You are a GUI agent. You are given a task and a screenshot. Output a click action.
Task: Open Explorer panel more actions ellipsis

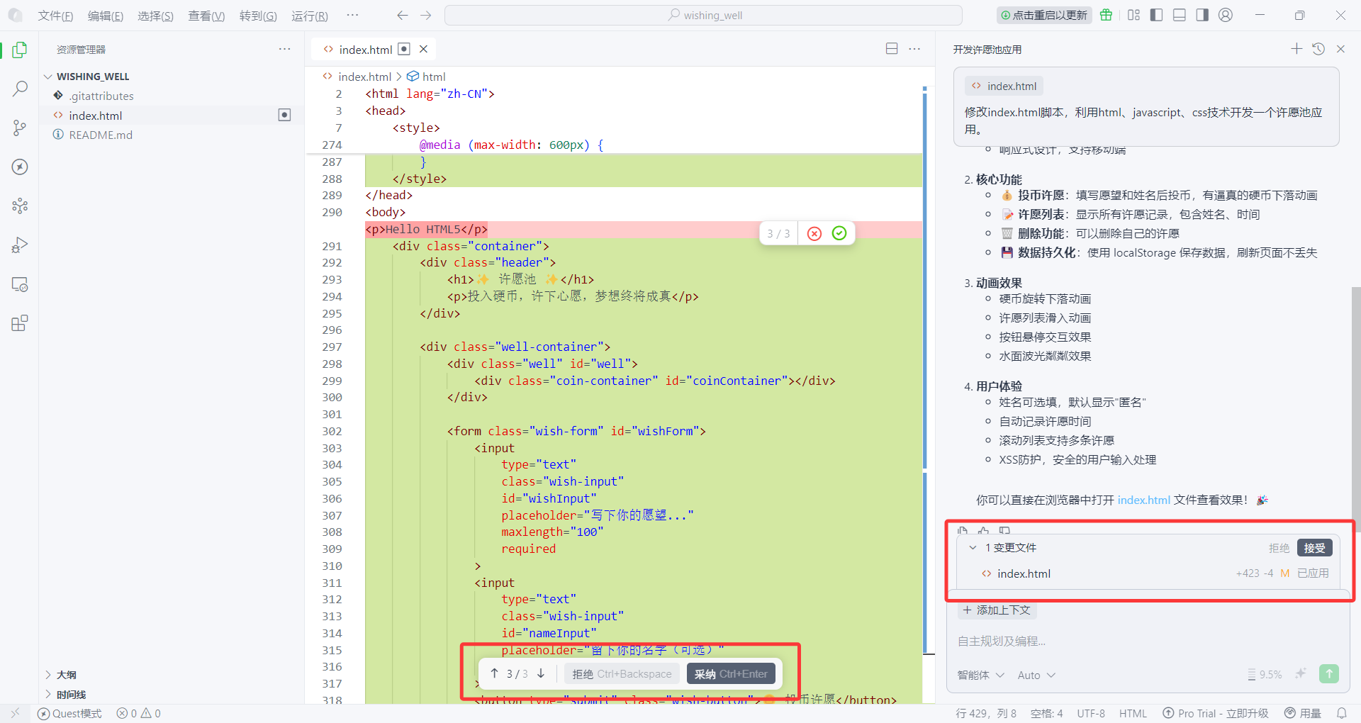click(x=284, y=49)
